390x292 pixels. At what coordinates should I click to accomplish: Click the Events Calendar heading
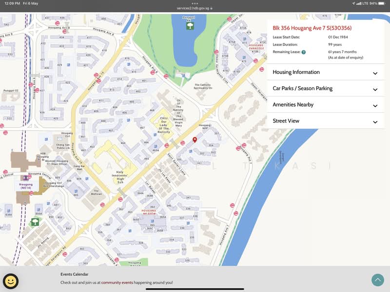pos(75,274)
